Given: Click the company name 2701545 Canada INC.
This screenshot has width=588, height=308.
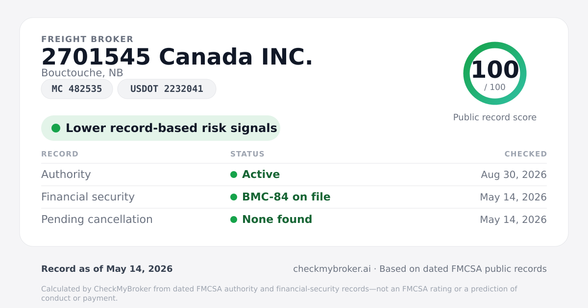Looking at the screenshot, I should point(177,57).
